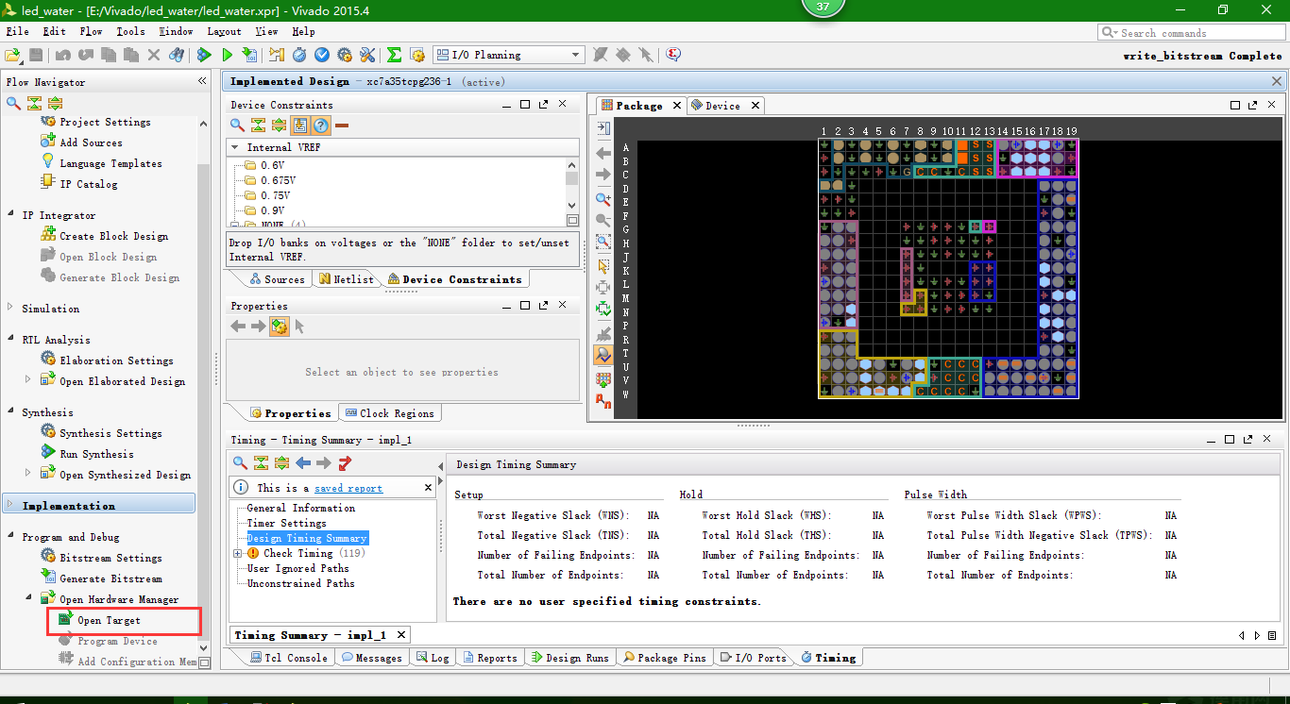Select the 0.675V folder in Internal VREF
This screenshot has width=1290, height=704.
270,180
